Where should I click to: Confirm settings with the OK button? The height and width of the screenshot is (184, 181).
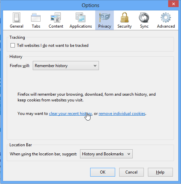coord(103,172)
